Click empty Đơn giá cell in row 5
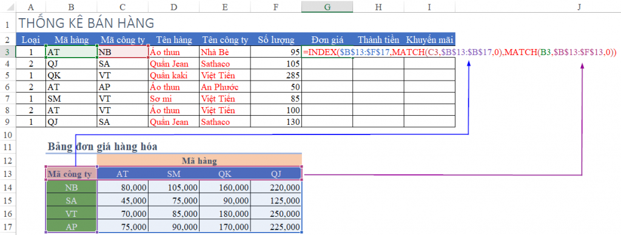This screenshot has height=235, width=621. coord(327,75)
